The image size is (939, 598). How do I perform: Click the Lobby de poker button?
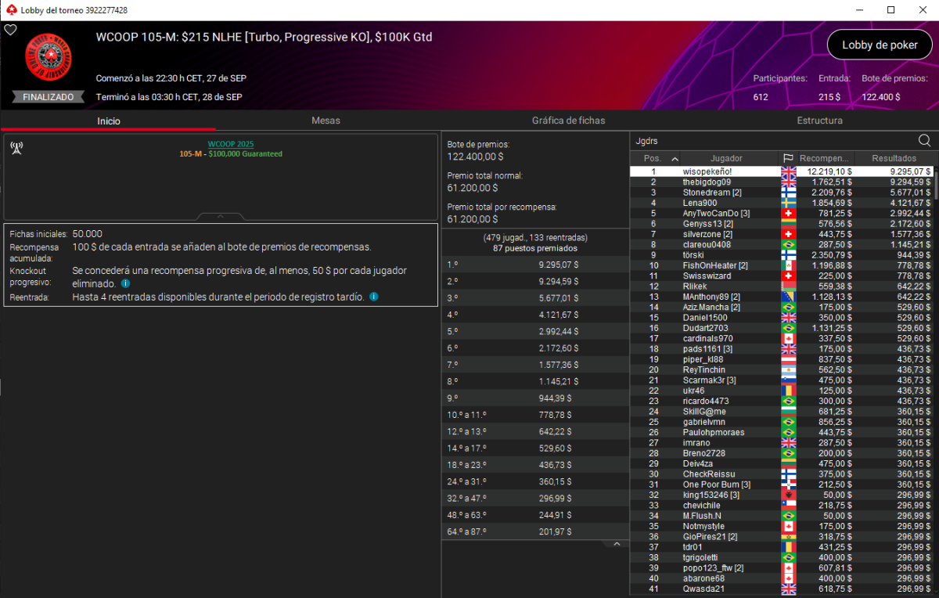(x=880, y=45)
